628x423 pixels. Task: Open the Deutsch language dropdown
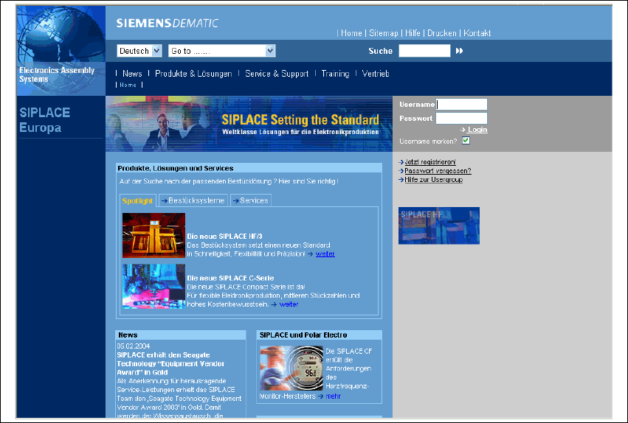pos(139,51)
